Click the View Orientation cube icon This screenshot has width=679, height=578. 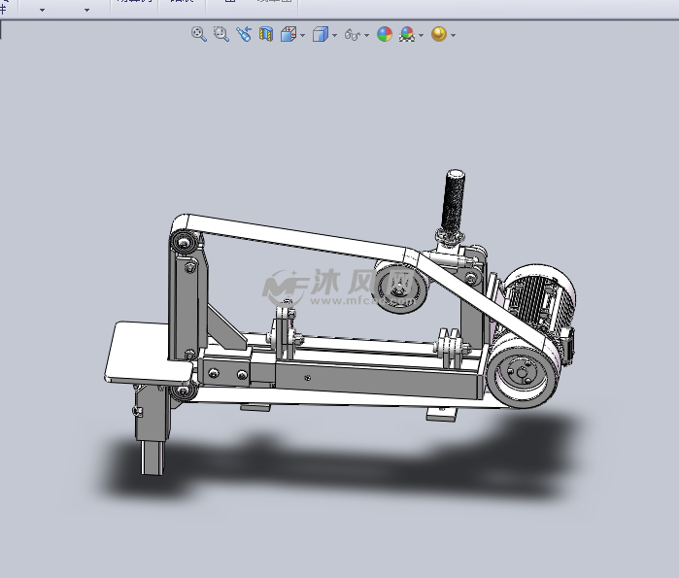pyautogui.click(x=289, y=34)
